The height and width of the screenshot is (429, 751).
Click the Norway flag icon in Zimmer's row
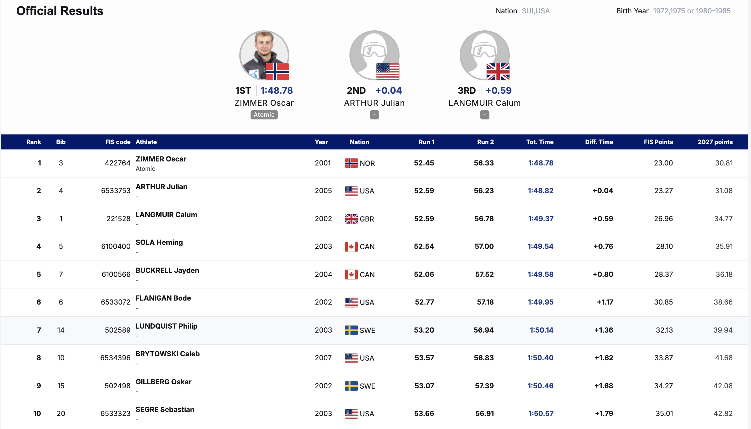point(351,163)
